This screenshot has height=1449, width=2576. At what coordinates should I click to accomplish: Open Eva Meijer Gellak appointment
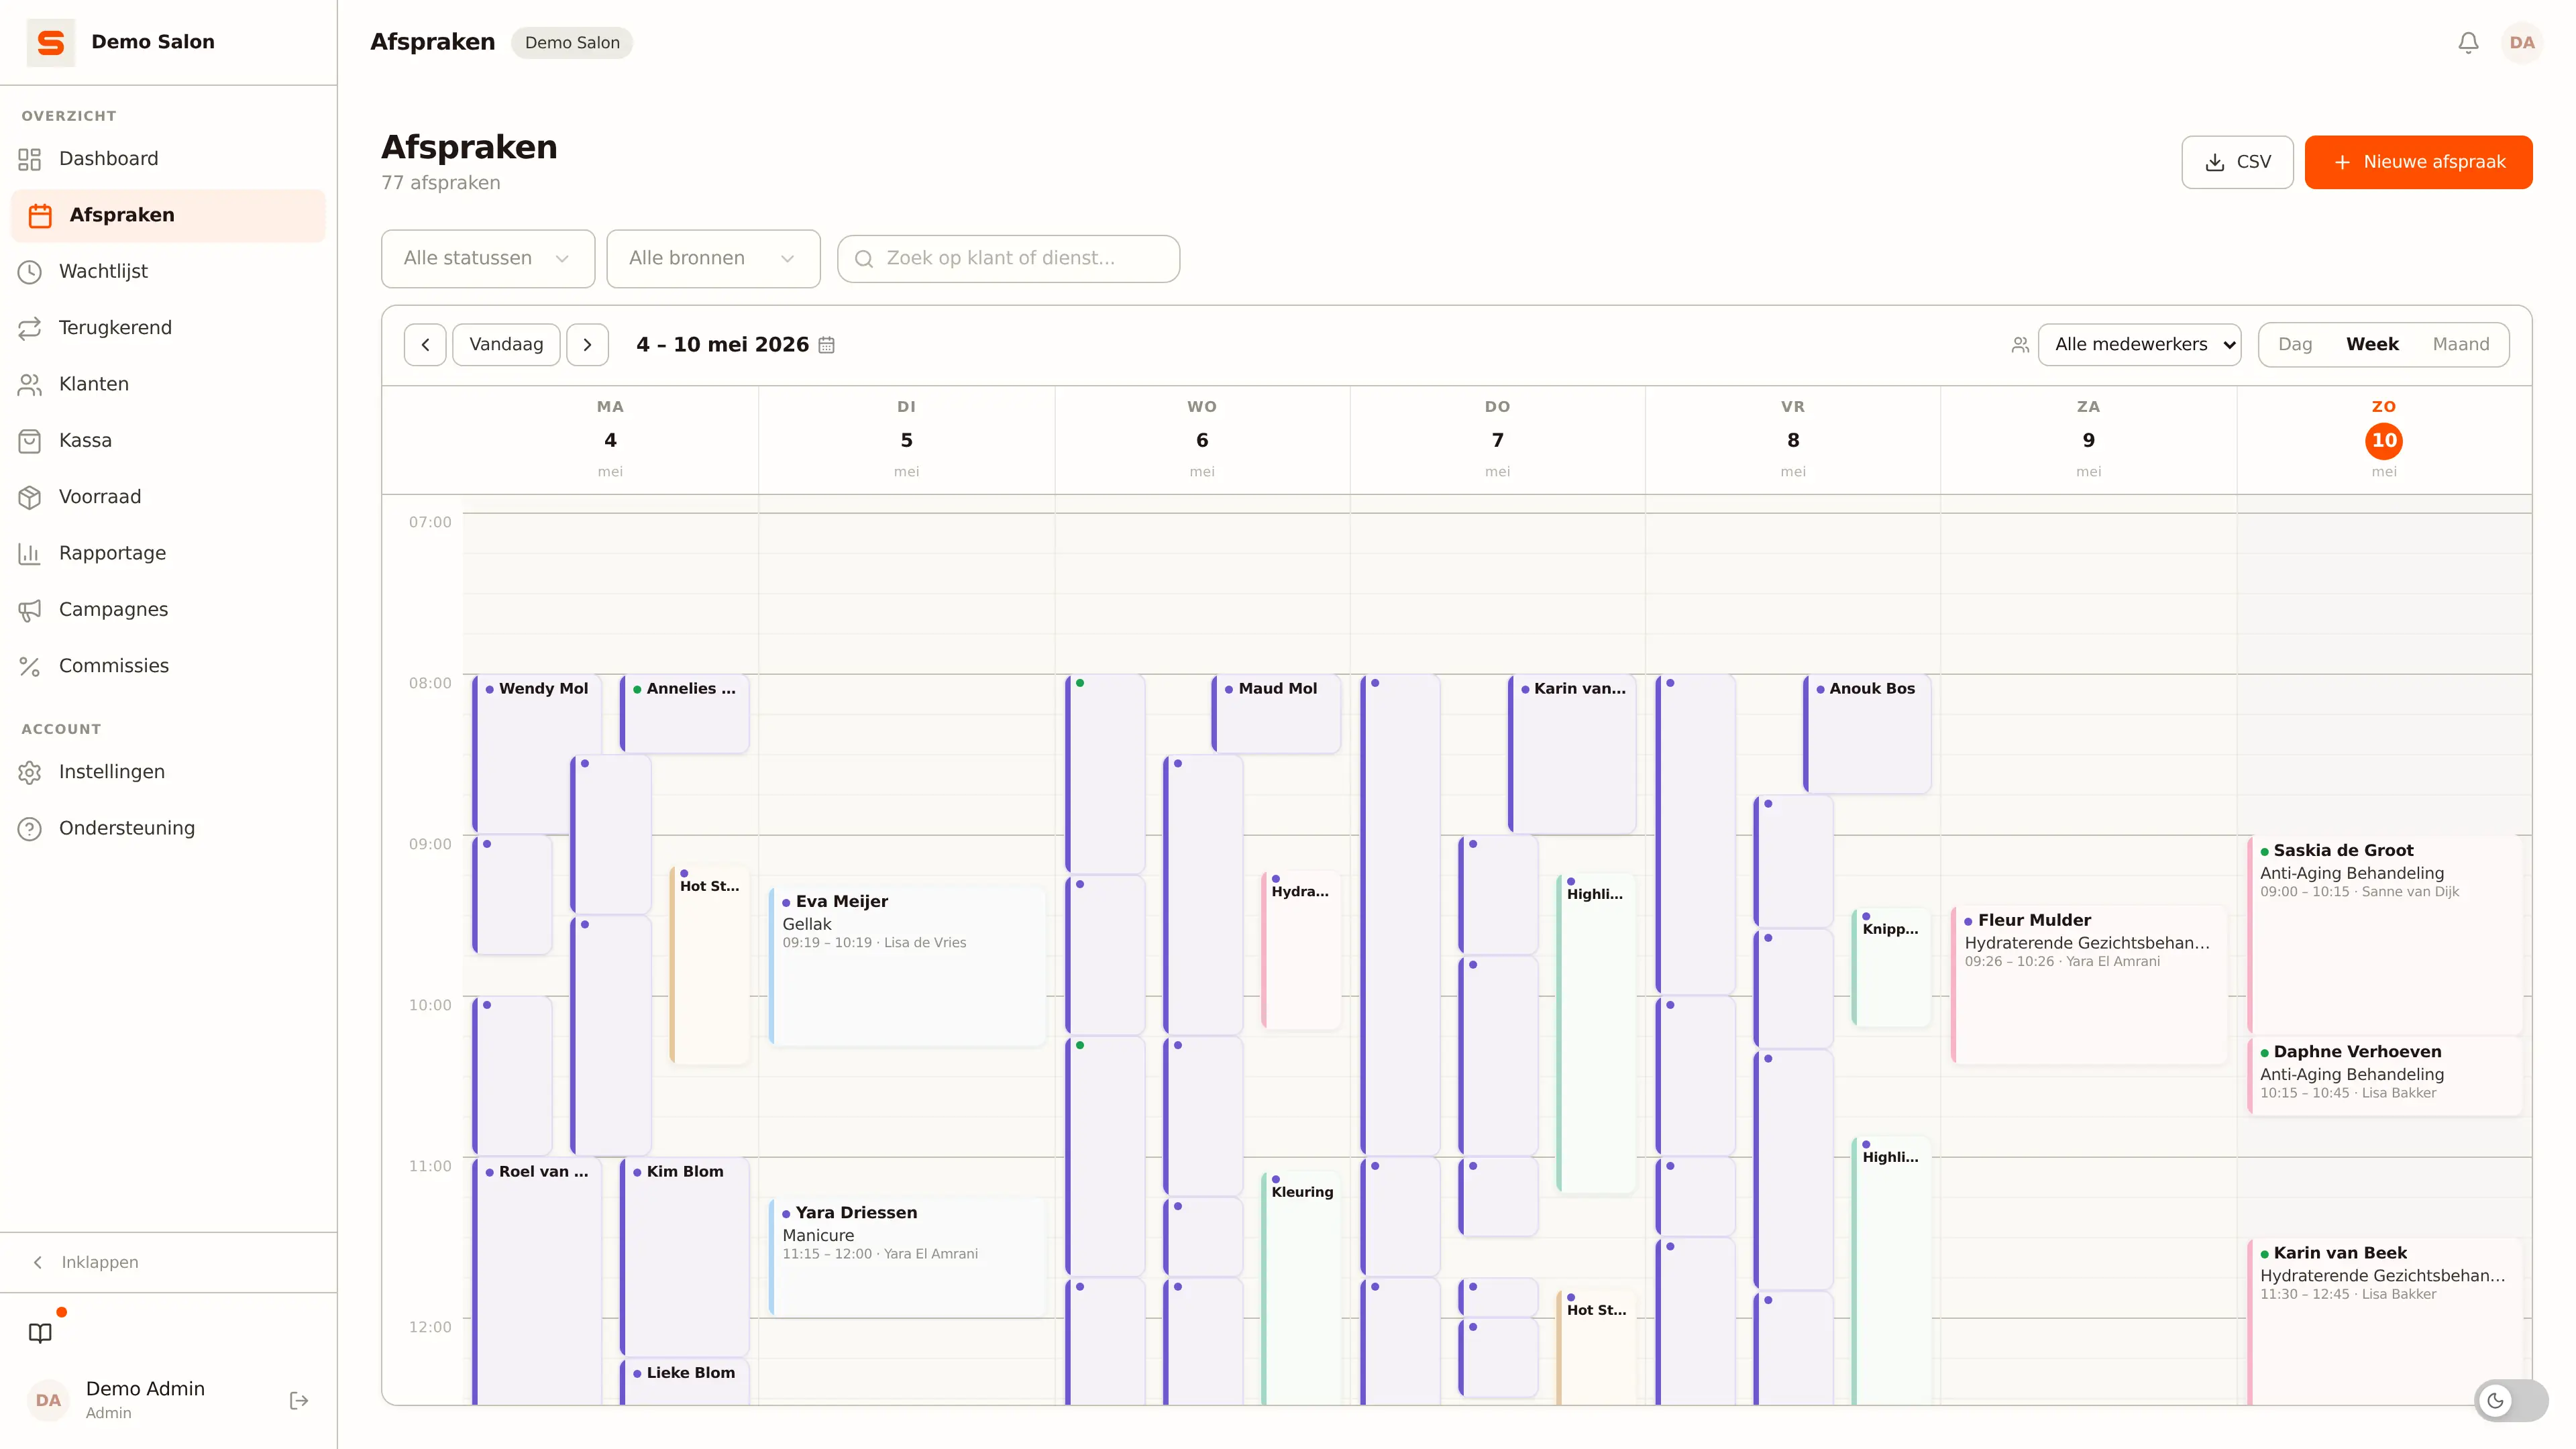point(907,967)
